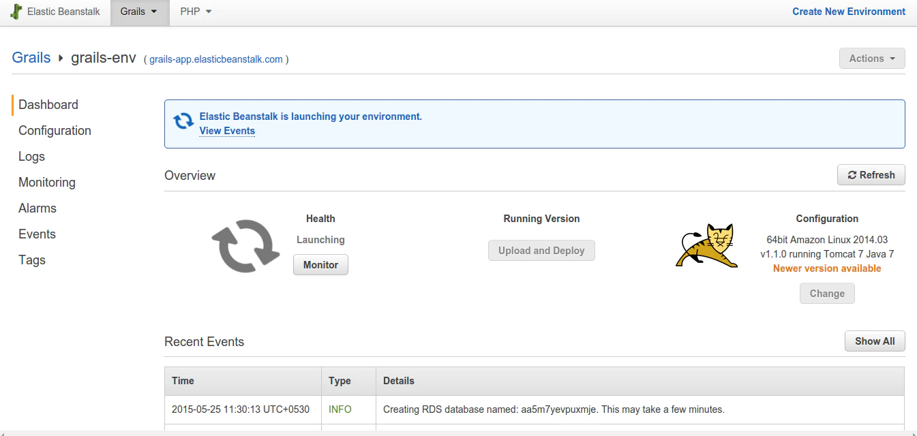Show all Recent Events
Viewport: 917px width, 436px height.
click(x=875, y=341)
